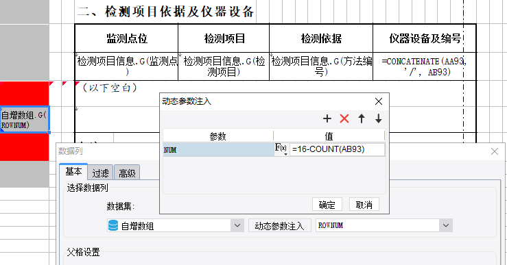The height and width of the screenshot is (265, 507).
Task: Close the 数据列 dialog
Action: [495, 151]
